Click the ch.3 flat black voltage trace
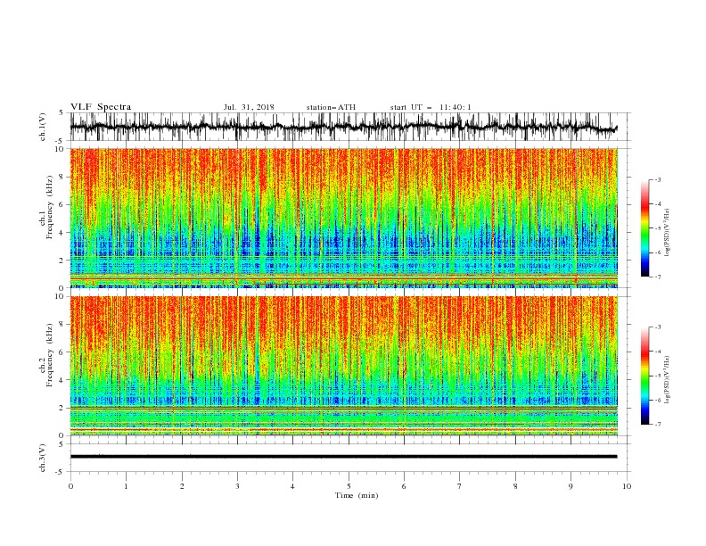This screenshot has width=706, height=546. (343, 457)
